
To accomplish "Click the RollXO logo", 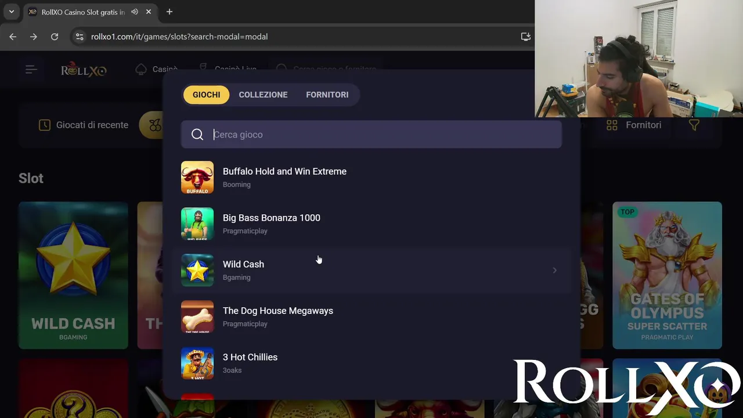I will (84, 70).
